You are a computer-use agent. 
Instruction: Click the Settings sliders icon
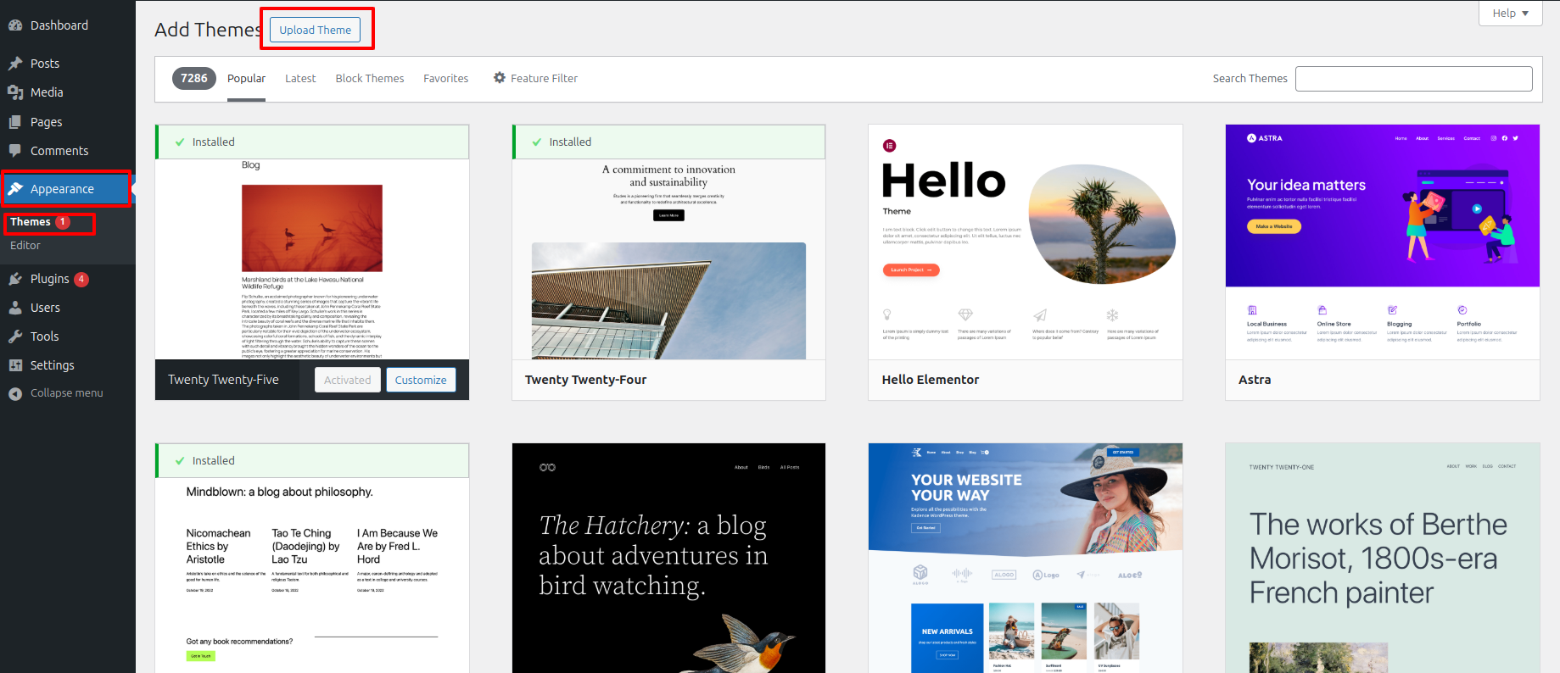tap(15, 365)
